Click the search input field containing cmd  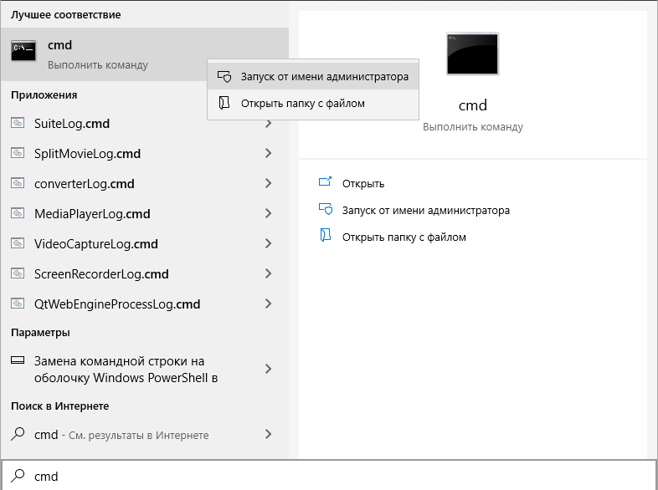pyautogui.click(x=329, y=476)
